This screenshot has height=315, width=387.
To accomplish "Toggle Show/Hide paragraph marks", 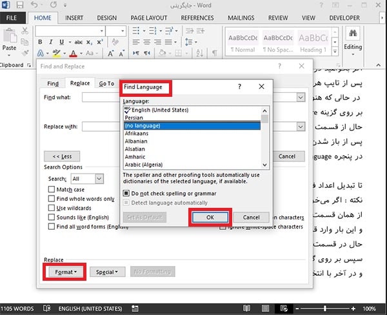I will [215, 53].
